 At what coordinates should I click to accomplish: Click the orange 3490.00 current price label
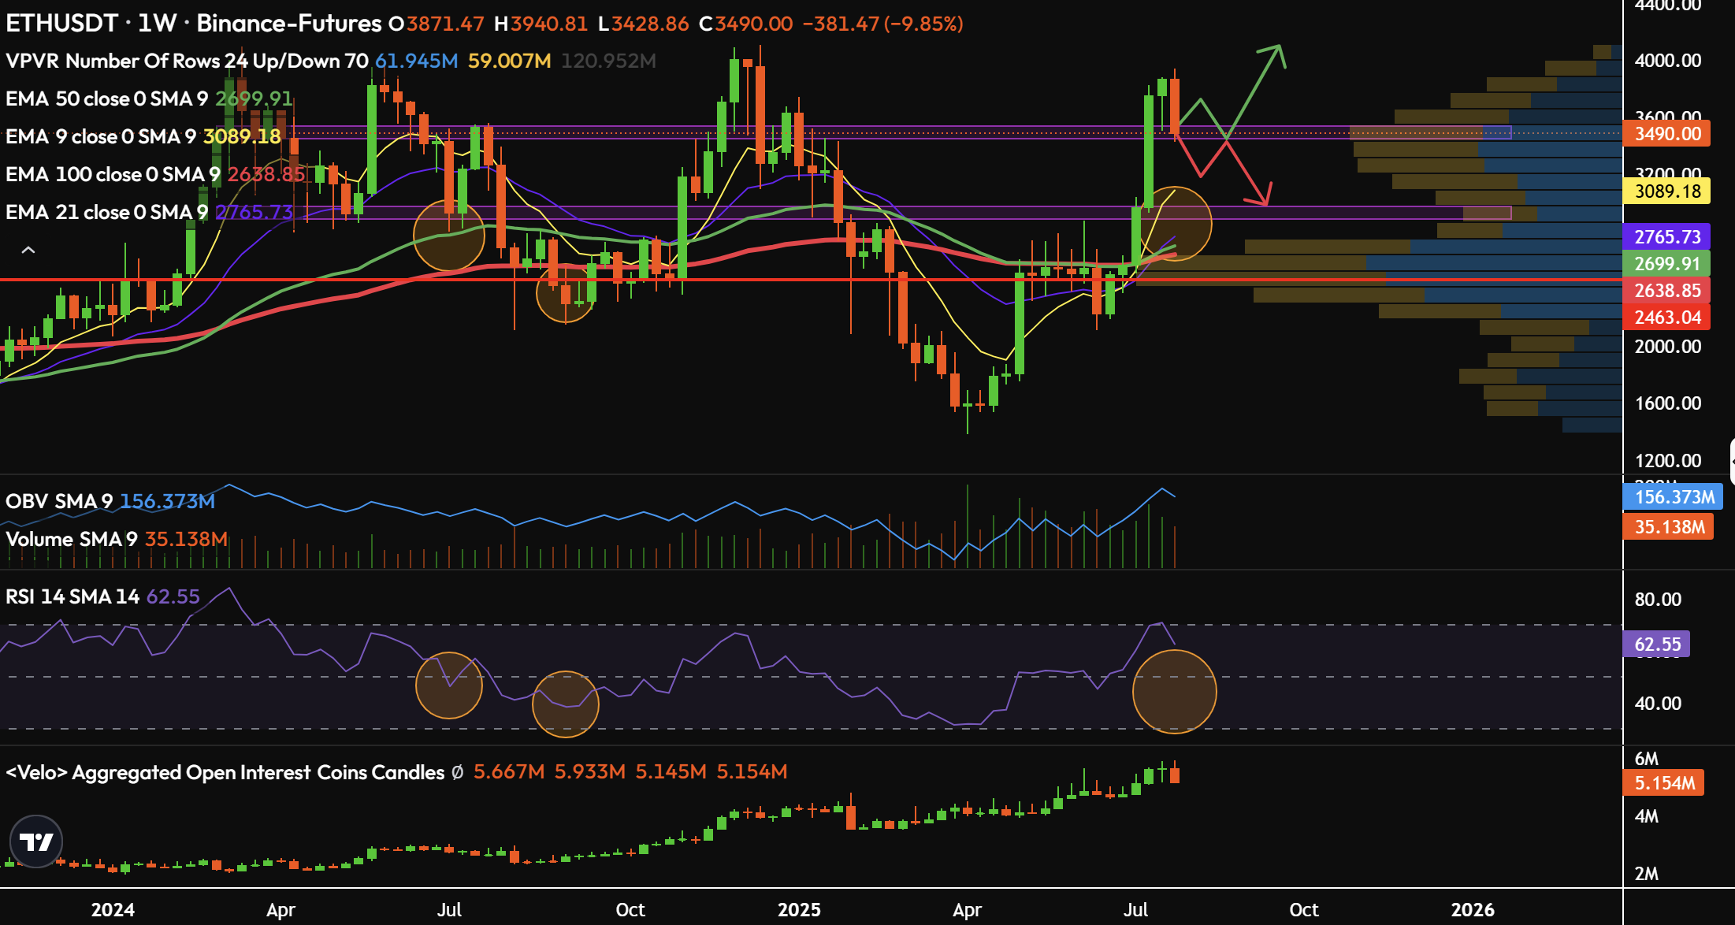pos(1667,134)
